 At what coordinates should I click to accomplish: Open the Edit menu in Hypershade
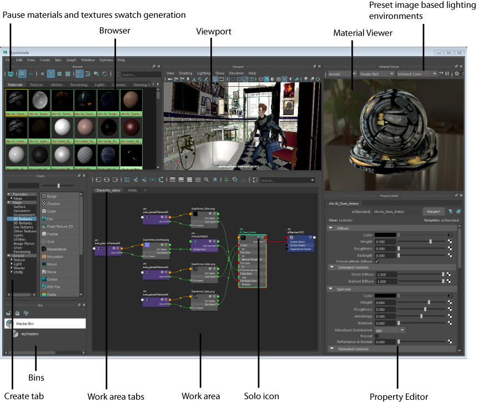tap(19, 60)
